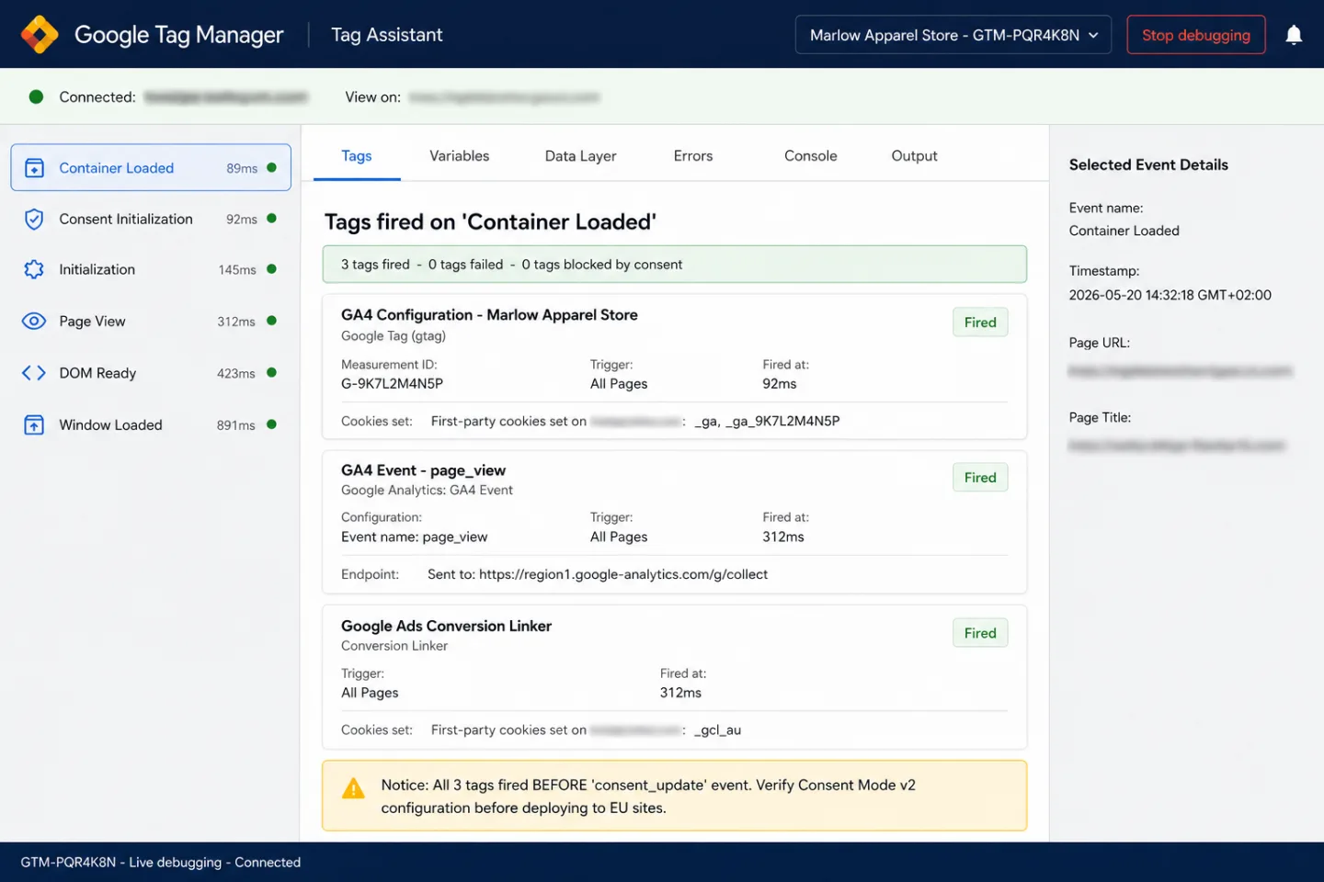The height and width of the screenshot is (882, 1324).
Task: Click the Consent Initialization shield icon
Action: [34, 219]
